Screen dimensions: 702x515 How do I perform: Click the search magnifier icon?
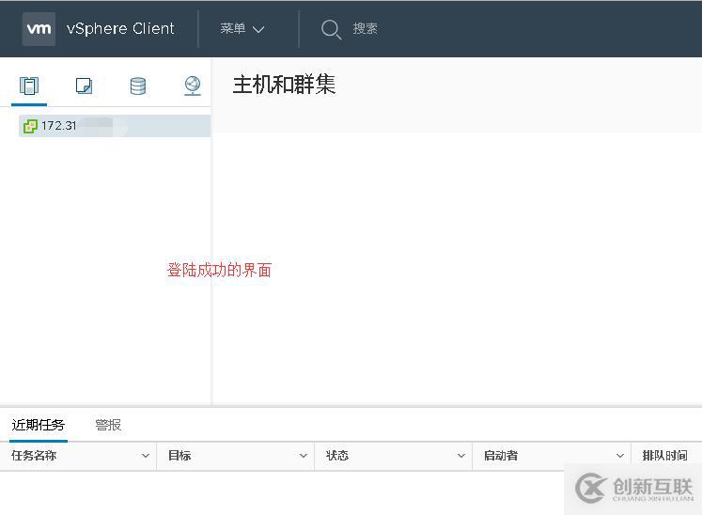tap(332, 29)
